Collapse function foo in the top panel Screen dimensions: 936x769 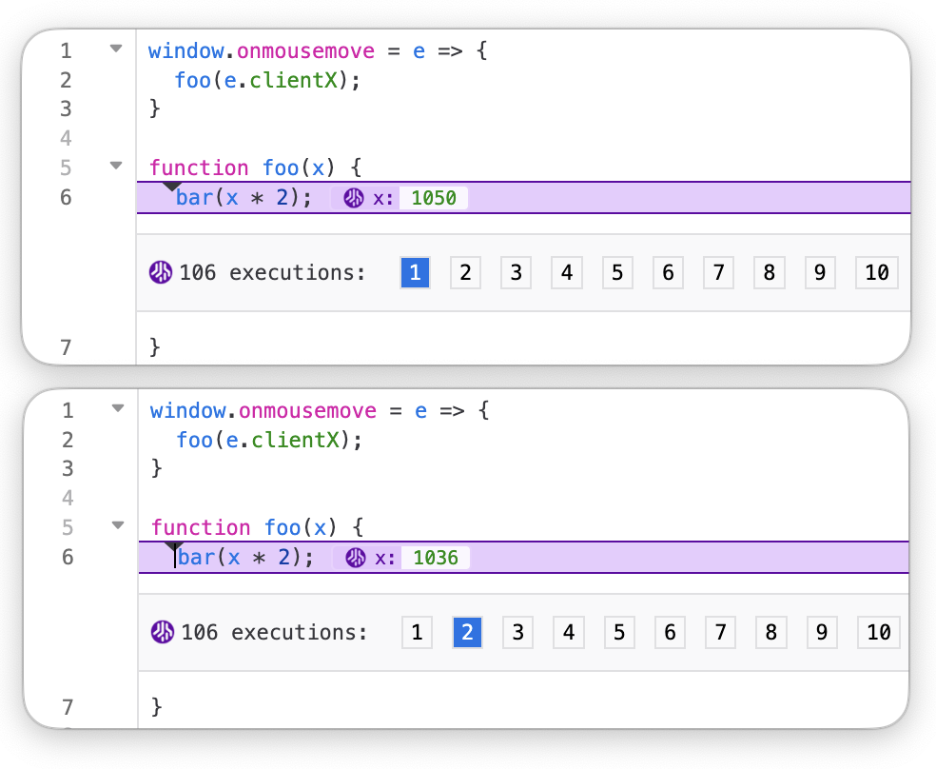pos(116,166)
